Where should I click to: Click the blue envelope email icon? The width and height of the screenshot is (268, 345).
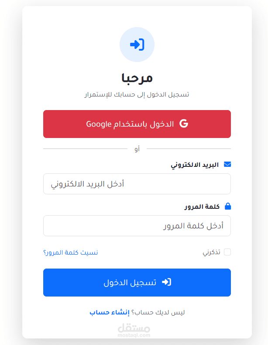tap(227, 164)
